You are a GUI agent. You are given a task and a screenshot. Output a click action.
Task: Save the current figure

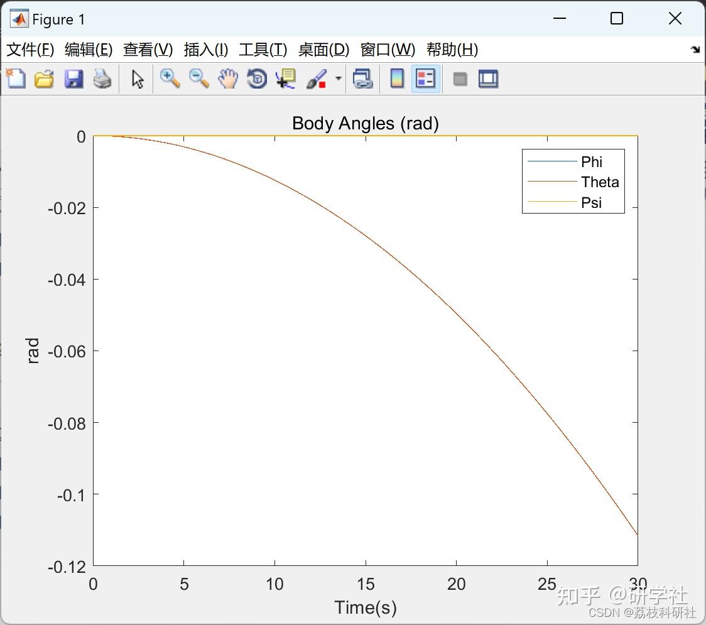[x=73, y=79]
